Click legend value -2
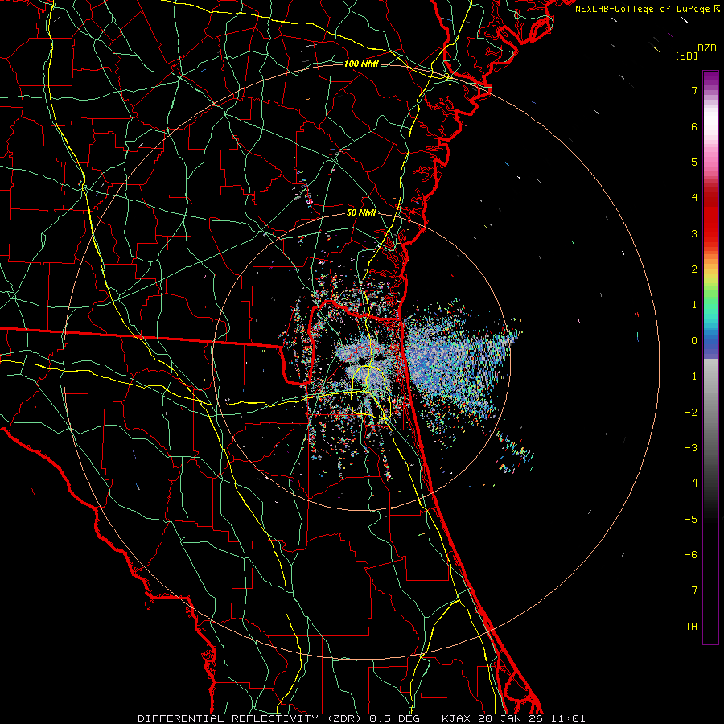724x724 pixels. pos(691,412)
